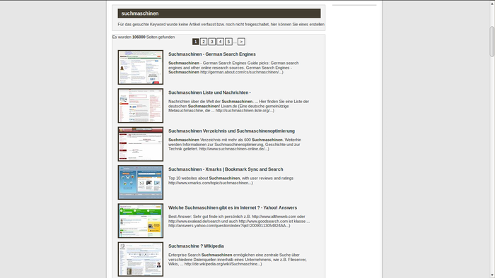
Task: Click the next page arrow button
Action: (x=241, y=42)
